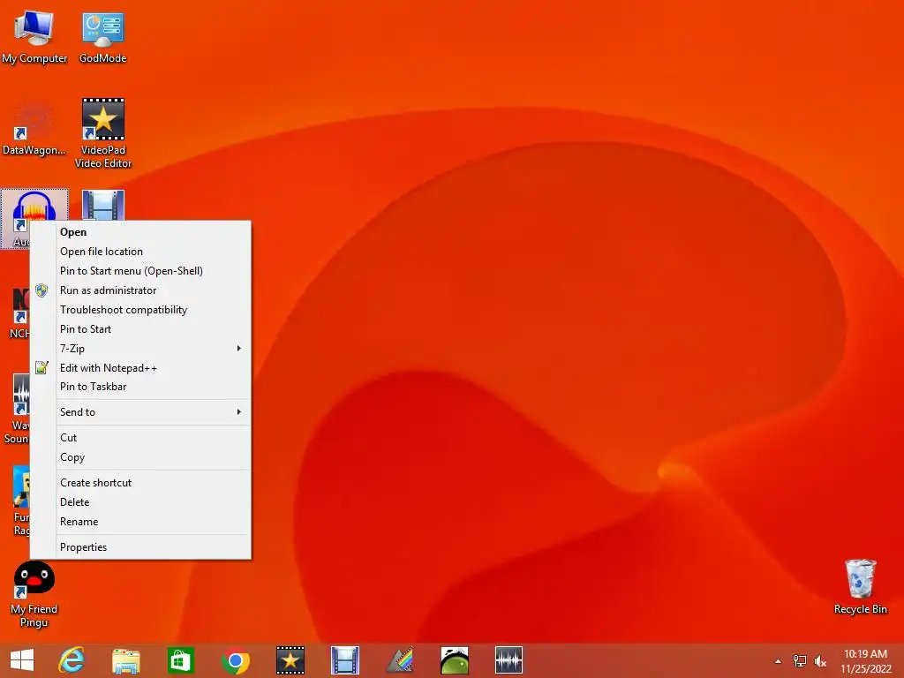Image resolution: width=904 pixels, height=678 pixels.
Task: Select VideoPad Video Editor desktop shortcut
Action: [103, 132]
